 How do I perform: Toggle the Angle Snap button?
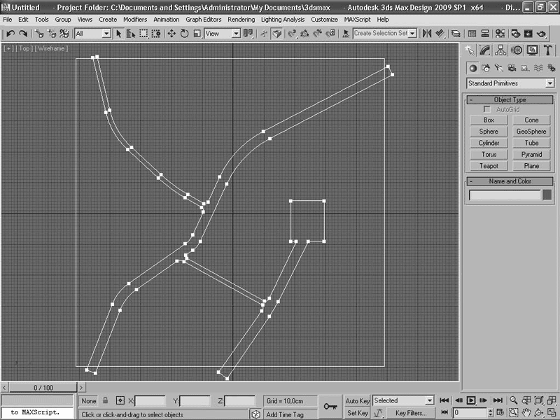(304, 34)
